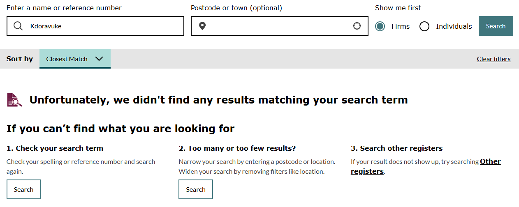Use current location crosshair icon
Viewport: 519px width, 207px height.
coord(357,26)
